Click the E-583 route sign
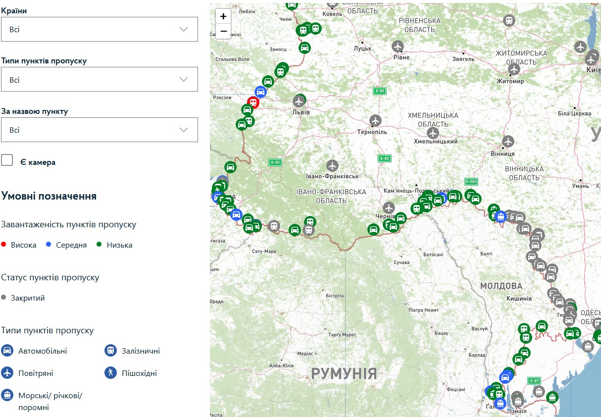This screenshot has height=417, width=601. 471,182
